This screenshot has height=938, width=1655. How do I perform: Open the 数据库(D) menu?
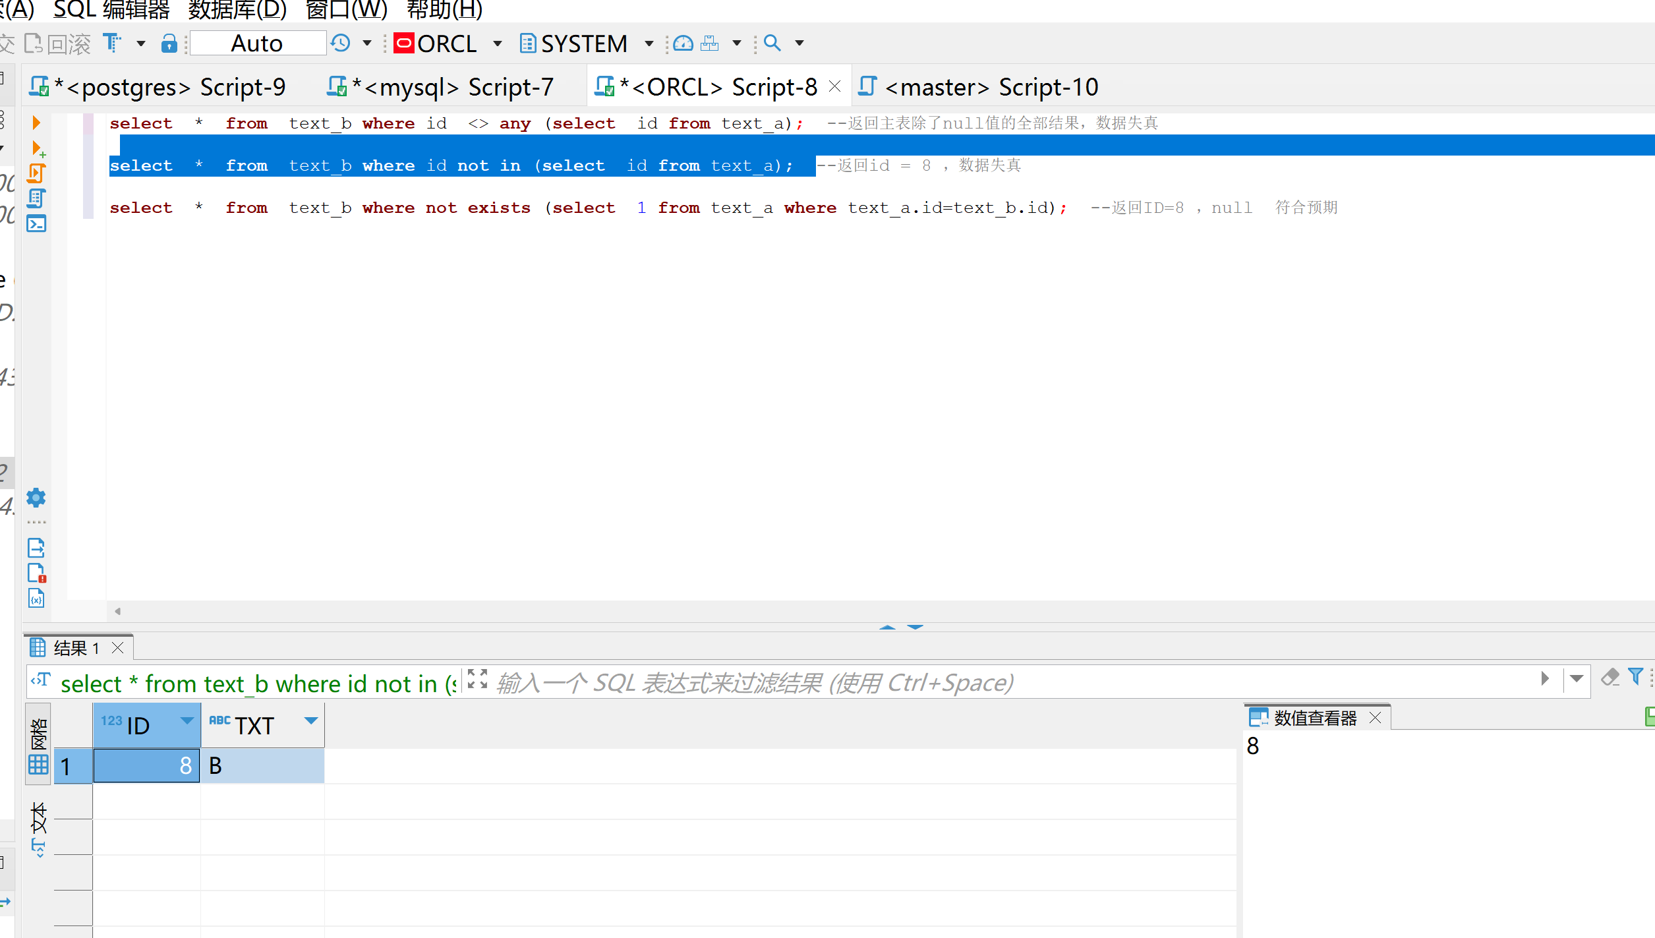237,9
